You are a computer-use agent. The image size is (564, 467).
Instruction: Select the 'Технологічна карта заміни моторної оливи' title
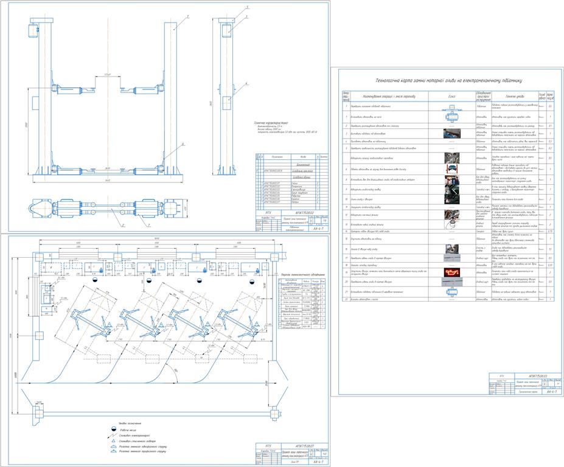pos(448,81)
